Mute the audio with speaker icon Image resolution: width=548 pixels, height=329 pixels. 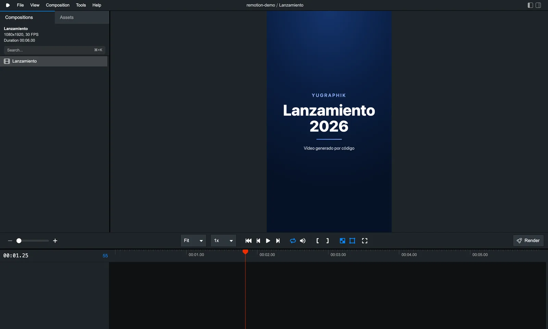pyautogui.click(x=303, y=241)
